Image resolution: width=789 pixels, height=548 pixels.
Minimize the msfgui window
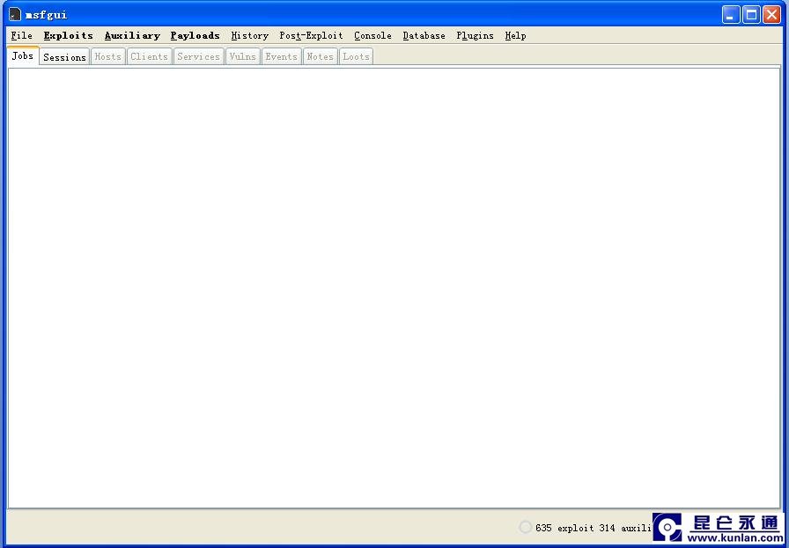coord(731,14)
